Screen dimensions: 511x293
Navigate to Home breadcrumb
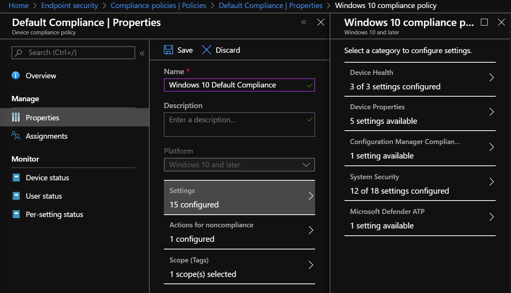pyautogui.click(x=18, y=5)
